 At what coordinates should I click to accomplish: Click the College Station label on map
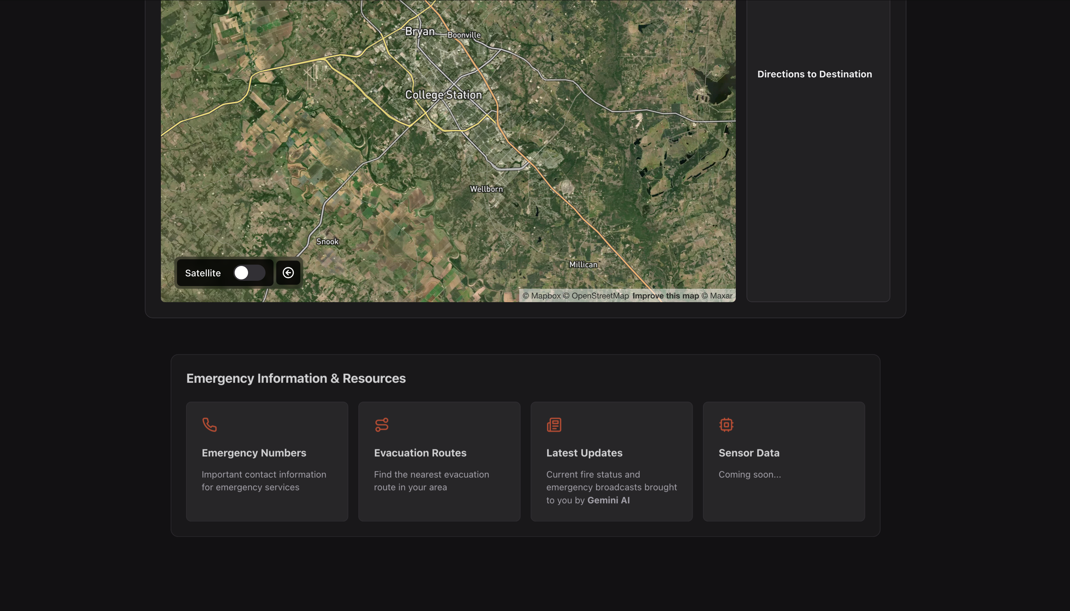coord(443,95)
